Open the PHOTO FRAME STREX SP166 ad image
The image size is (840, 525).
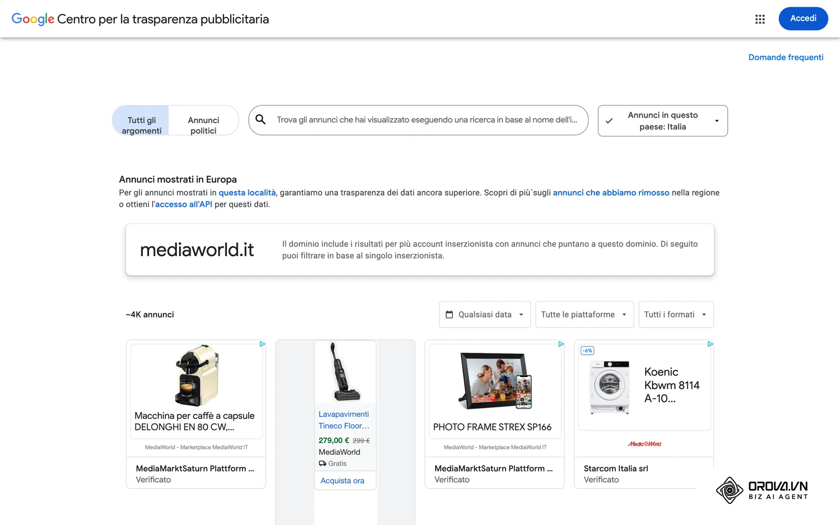(x=495, y=381)
